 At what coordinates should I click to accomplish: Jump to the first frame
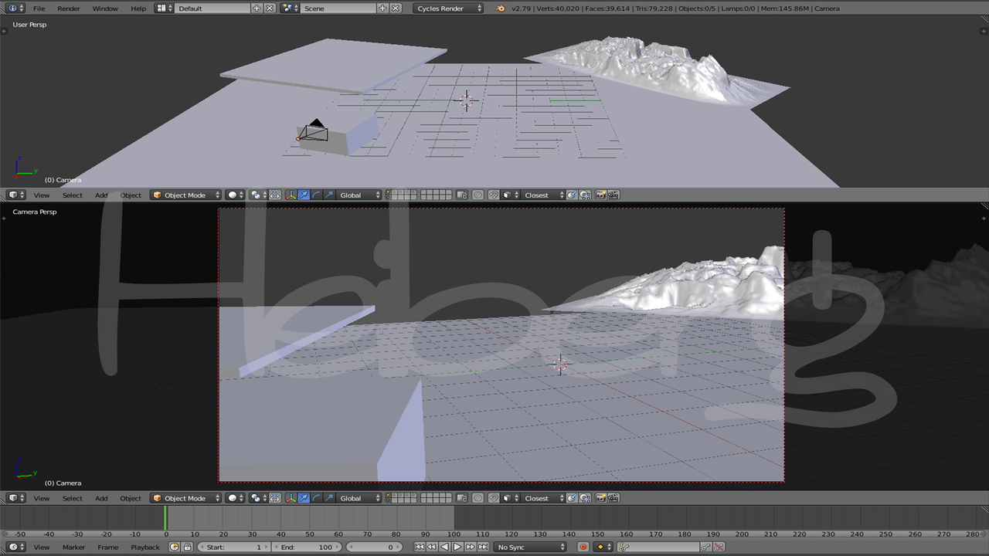419,547
